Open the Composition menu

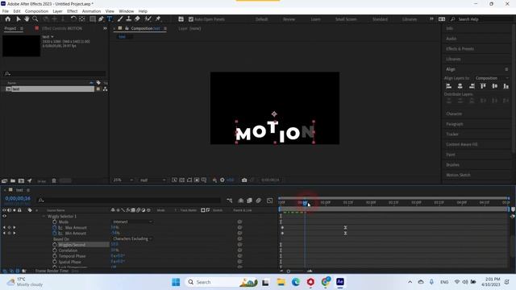(x=36, y=11)
